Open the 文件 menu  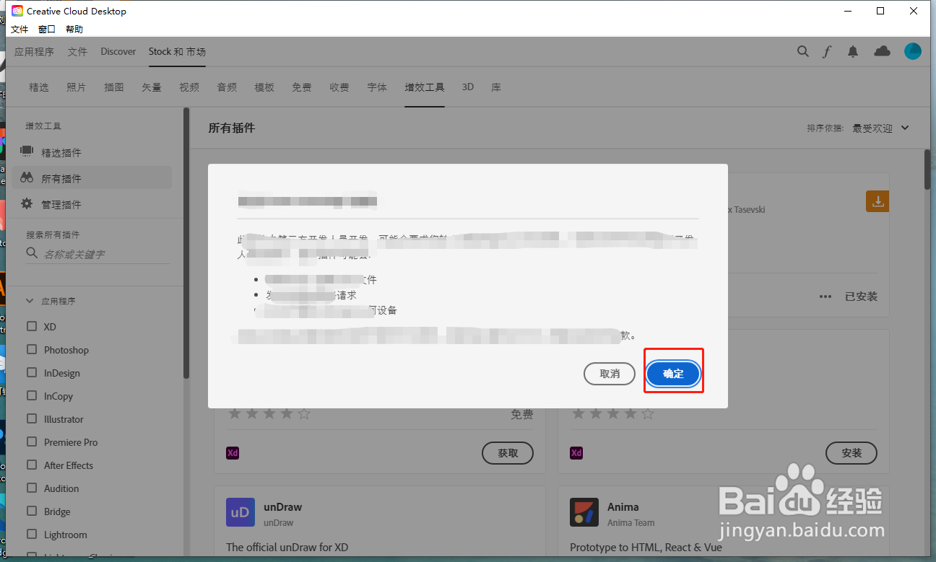pos(19,30)
